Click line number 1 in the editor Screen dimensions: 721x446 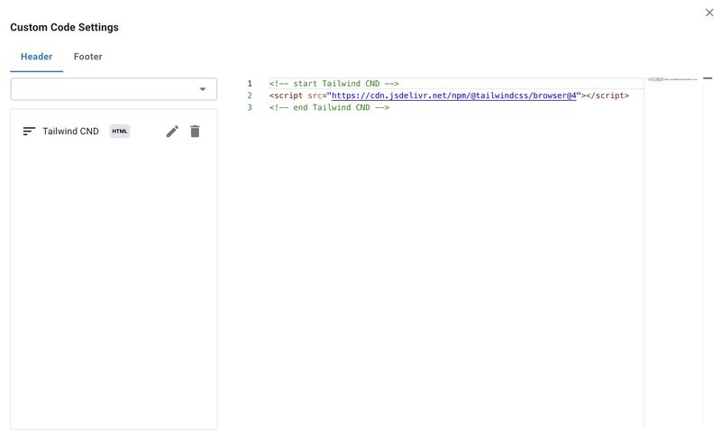[250, 84]
